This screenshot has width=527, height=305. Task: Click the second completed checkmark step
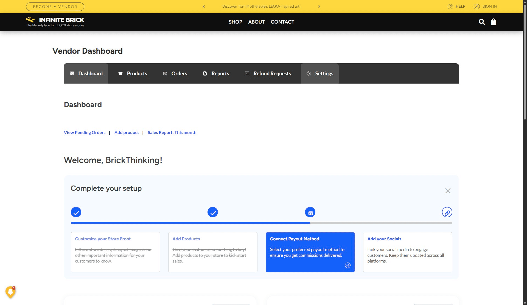[213, 212]
